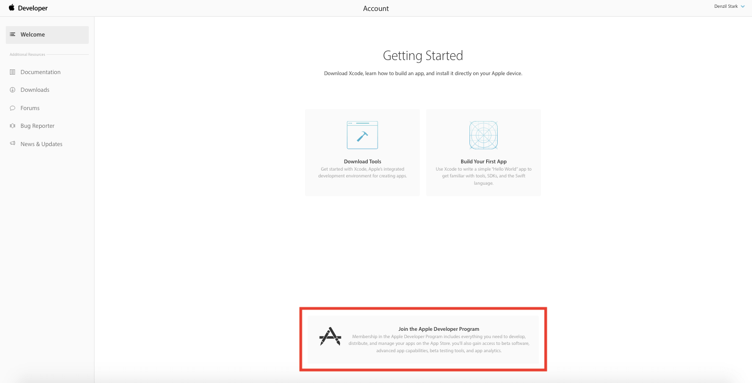Click the Documentation page icon

[x=13, y=72]
